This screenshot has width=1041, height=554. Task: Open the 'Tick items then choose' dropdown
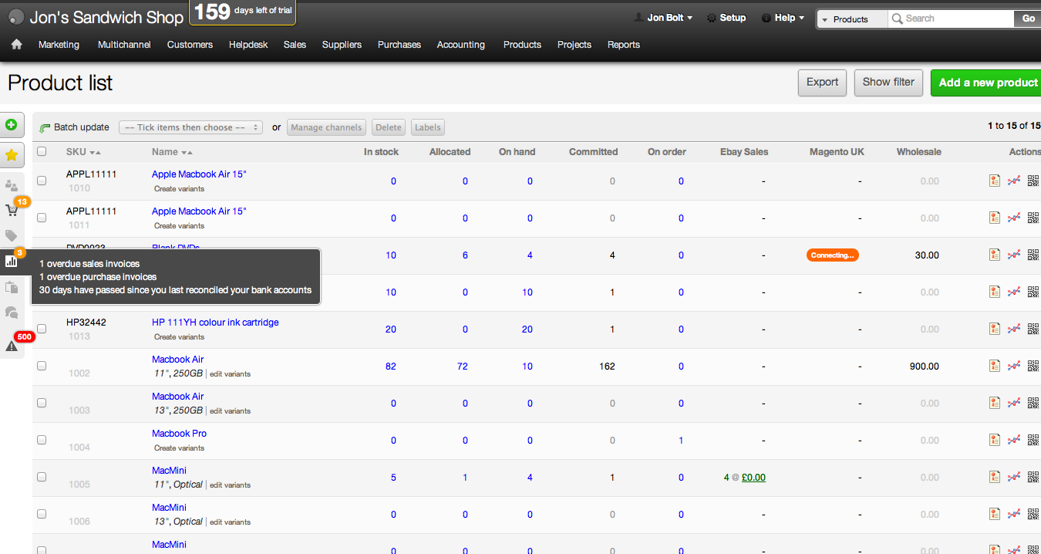(191, 127)
